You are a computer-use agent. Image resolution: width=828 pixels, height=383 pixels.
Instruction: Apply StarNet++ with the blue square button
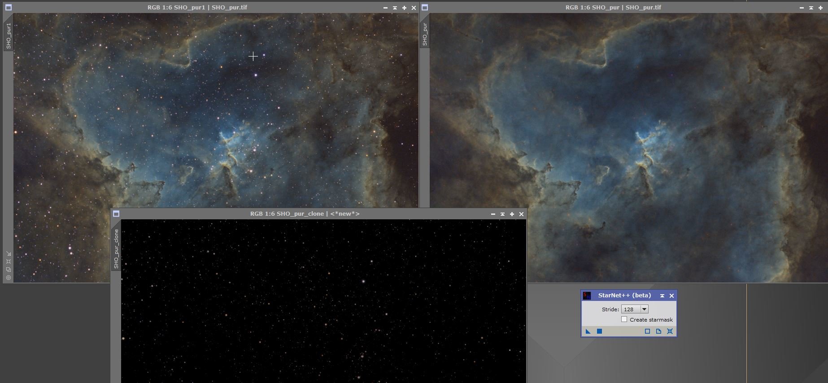tap(599, 331)
